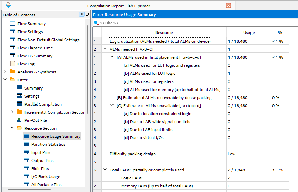Close the Compilation Report tab
Viewport: 298px width, 192px height.
point(228,6)
